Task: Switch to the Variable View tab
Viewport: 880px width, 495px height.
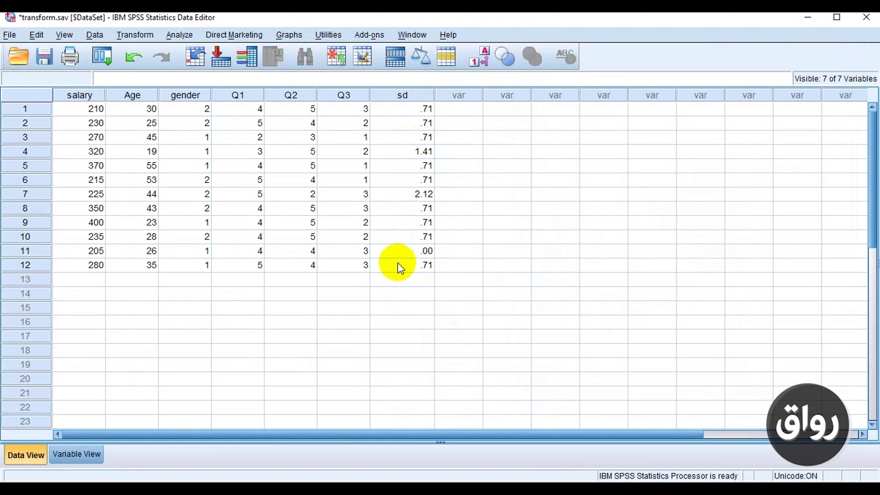Action: coord(76,454)
